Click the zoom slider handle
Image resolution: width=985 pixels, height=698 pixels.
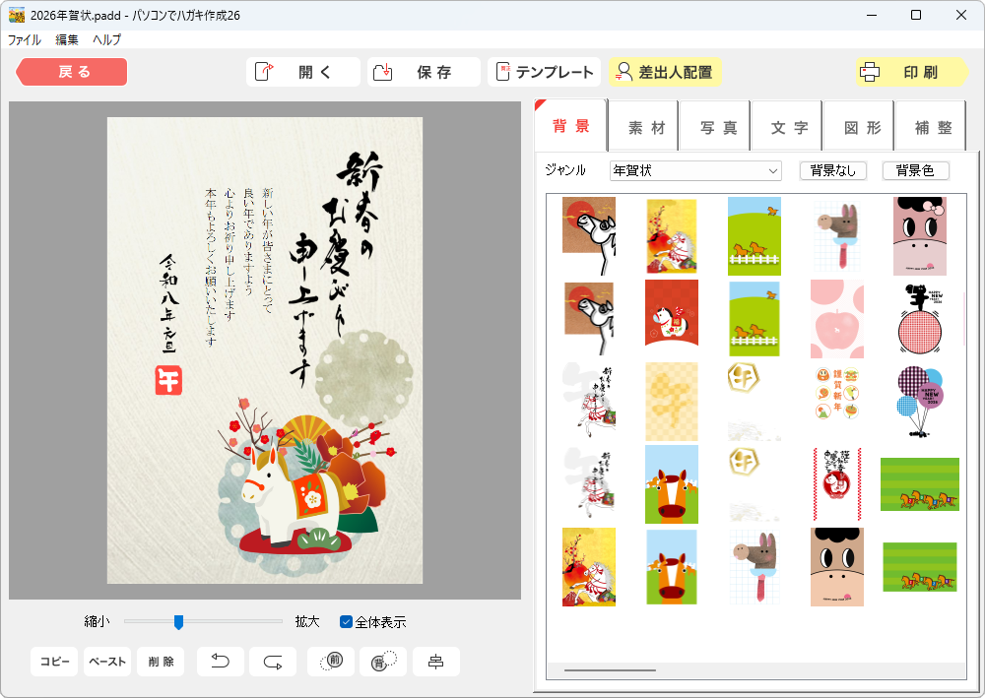click(x=178, y=621)
